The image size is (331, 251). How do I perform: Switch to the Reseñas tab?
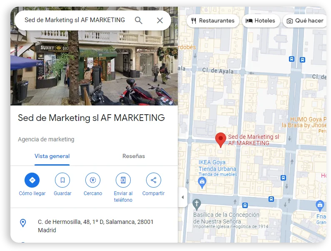tap(134, 156)
